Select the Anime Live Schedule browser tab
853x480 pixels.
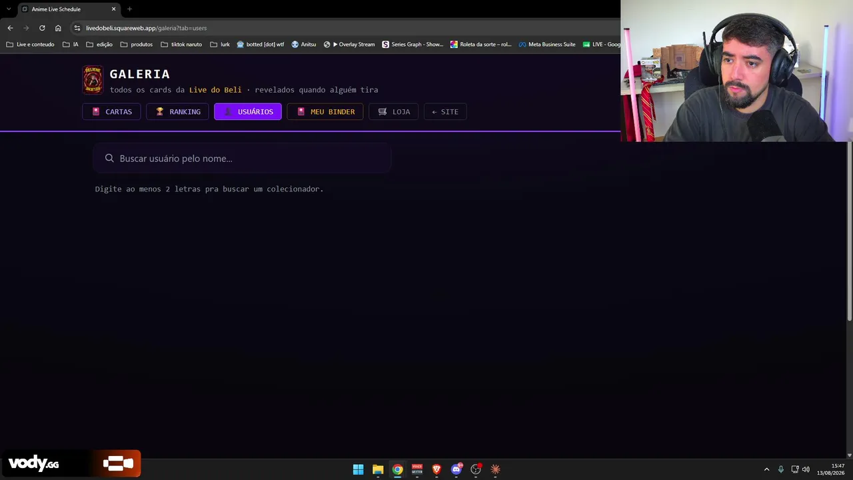[x=69, y=9]
